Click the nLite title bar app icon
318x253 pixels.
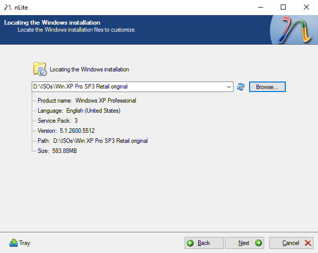(8, 8)
